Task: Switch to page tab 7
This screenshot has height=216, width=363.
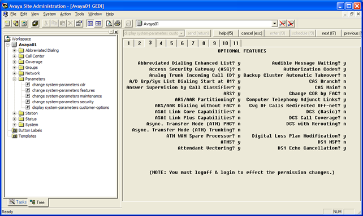Action: pos(193,43)
